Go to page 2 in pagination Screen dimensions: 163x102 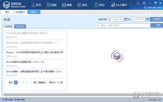pyautogui.click(x=19, y=83)
